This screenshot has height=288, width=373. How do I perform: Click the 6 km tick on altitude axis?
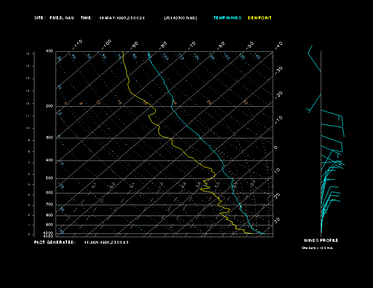click(x=29, y=174)
